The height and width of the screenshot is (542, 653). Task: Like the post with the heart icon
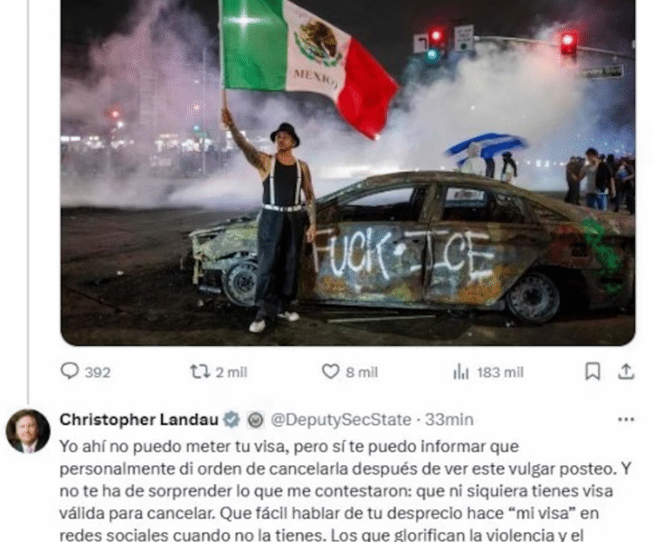(331, 371)
